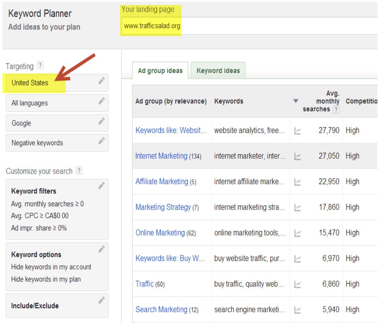Edit the All languages targeting pencil icon

(101, 101)
